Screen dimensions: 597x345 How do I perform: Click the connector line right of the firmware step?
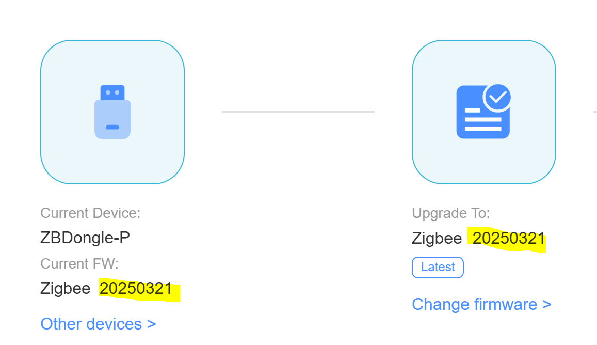click(595, 112)
